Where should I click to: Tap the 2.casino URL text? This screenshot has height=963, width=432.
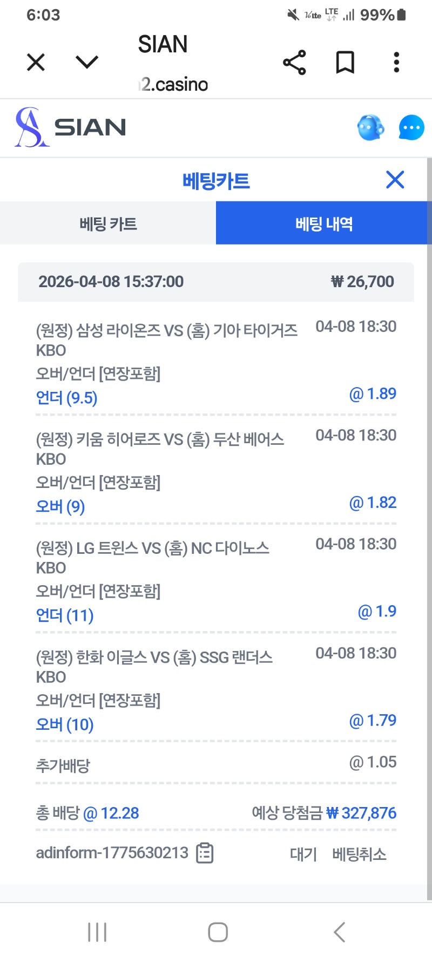(174, 85)
